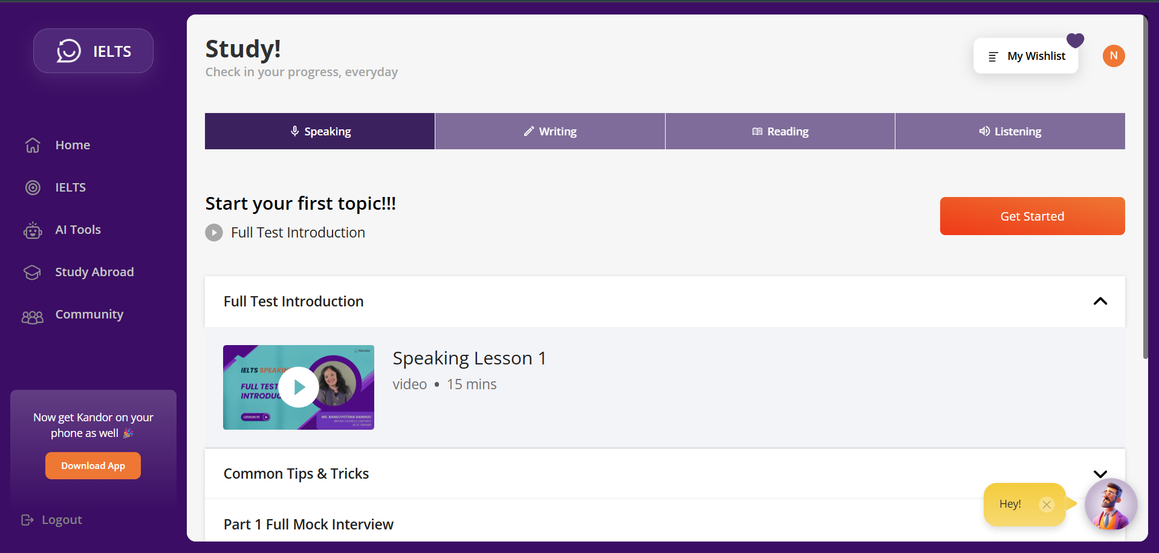Open the chatbot assistant avatar
This screenshot has width=1159, height=553.
coord(1111,504)
